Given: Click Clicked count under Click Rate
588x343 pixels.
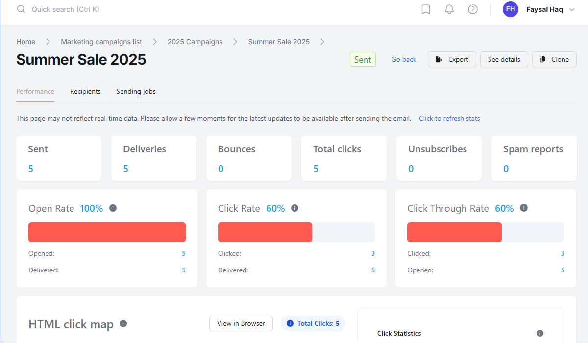Looking at the screenshot, I should pyautogui.click(x=373, y=253).
